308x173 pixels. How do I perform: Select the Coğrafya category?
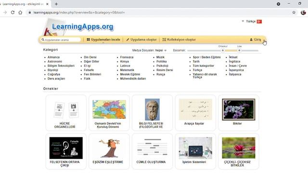(53, 74)
